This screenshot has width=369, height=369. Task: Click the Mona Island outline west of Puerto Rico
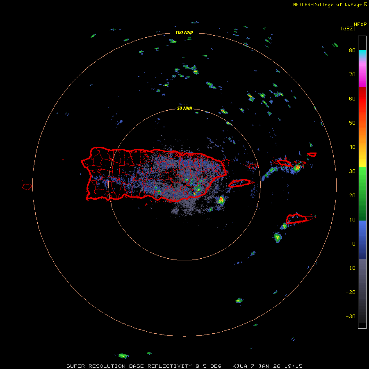[27, 187]
